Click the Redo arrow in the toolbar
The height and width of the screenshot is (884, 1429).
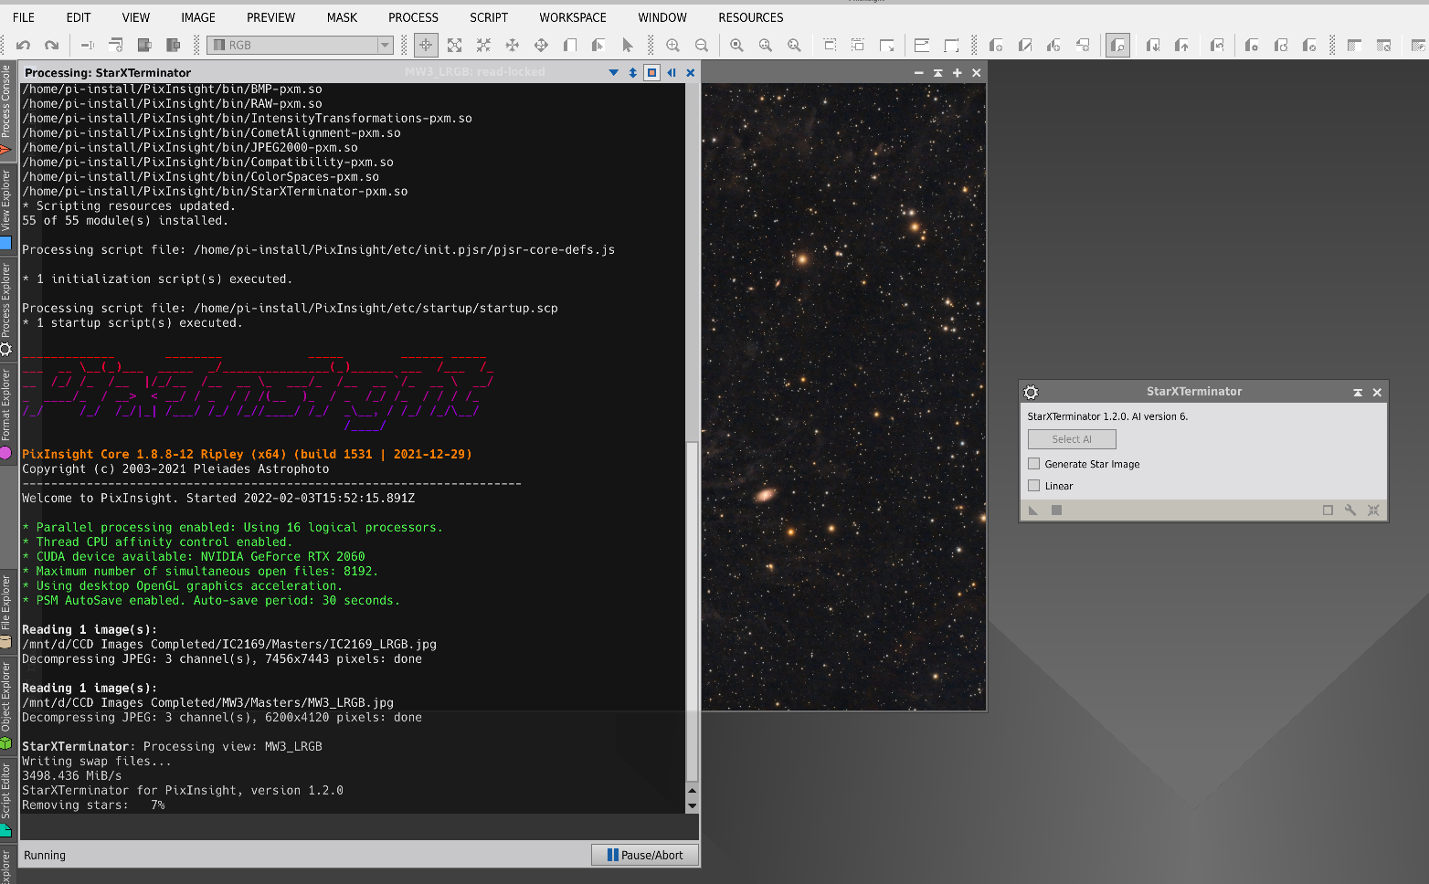[x=52, y=45]
